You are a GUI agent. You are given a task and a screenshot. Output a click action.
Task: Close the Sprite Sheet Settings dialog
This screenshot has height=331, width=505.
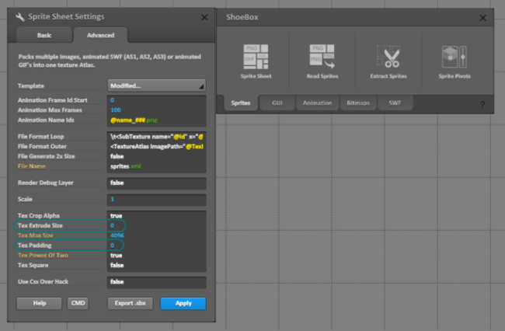[204, 16]
